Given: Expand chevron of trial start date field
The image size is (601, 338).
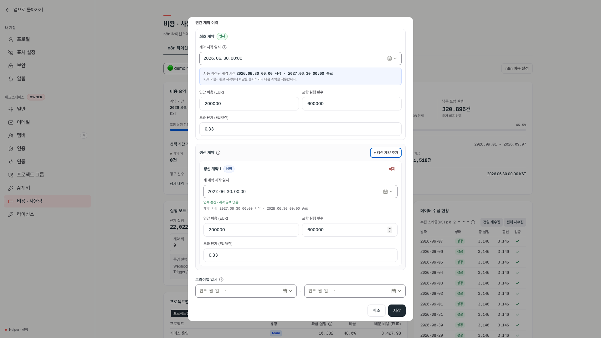Looking at the screenshot, I should click(290, 291).
